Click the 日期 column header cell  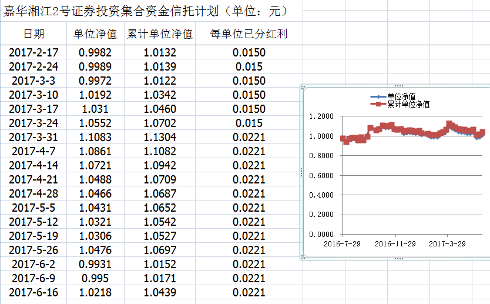point(33,34)
